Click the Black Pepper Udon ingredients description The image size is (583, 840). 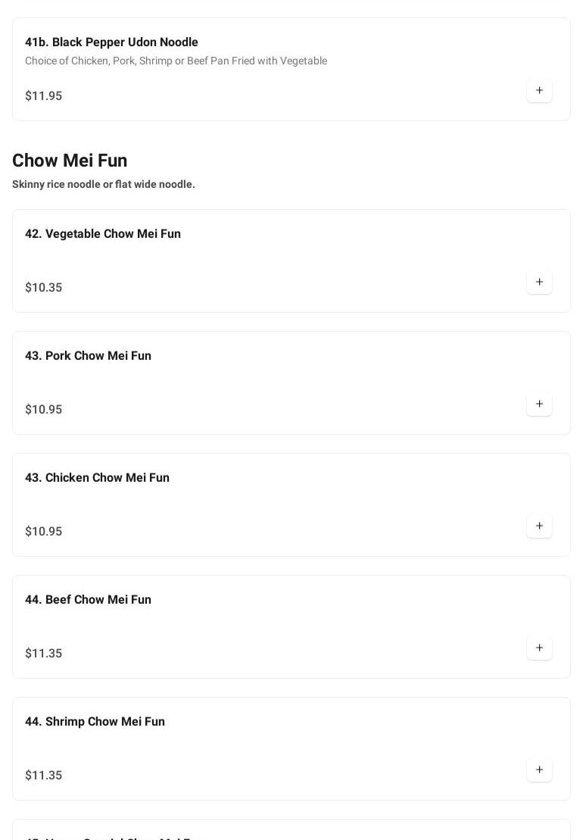(x=176, y=61)
